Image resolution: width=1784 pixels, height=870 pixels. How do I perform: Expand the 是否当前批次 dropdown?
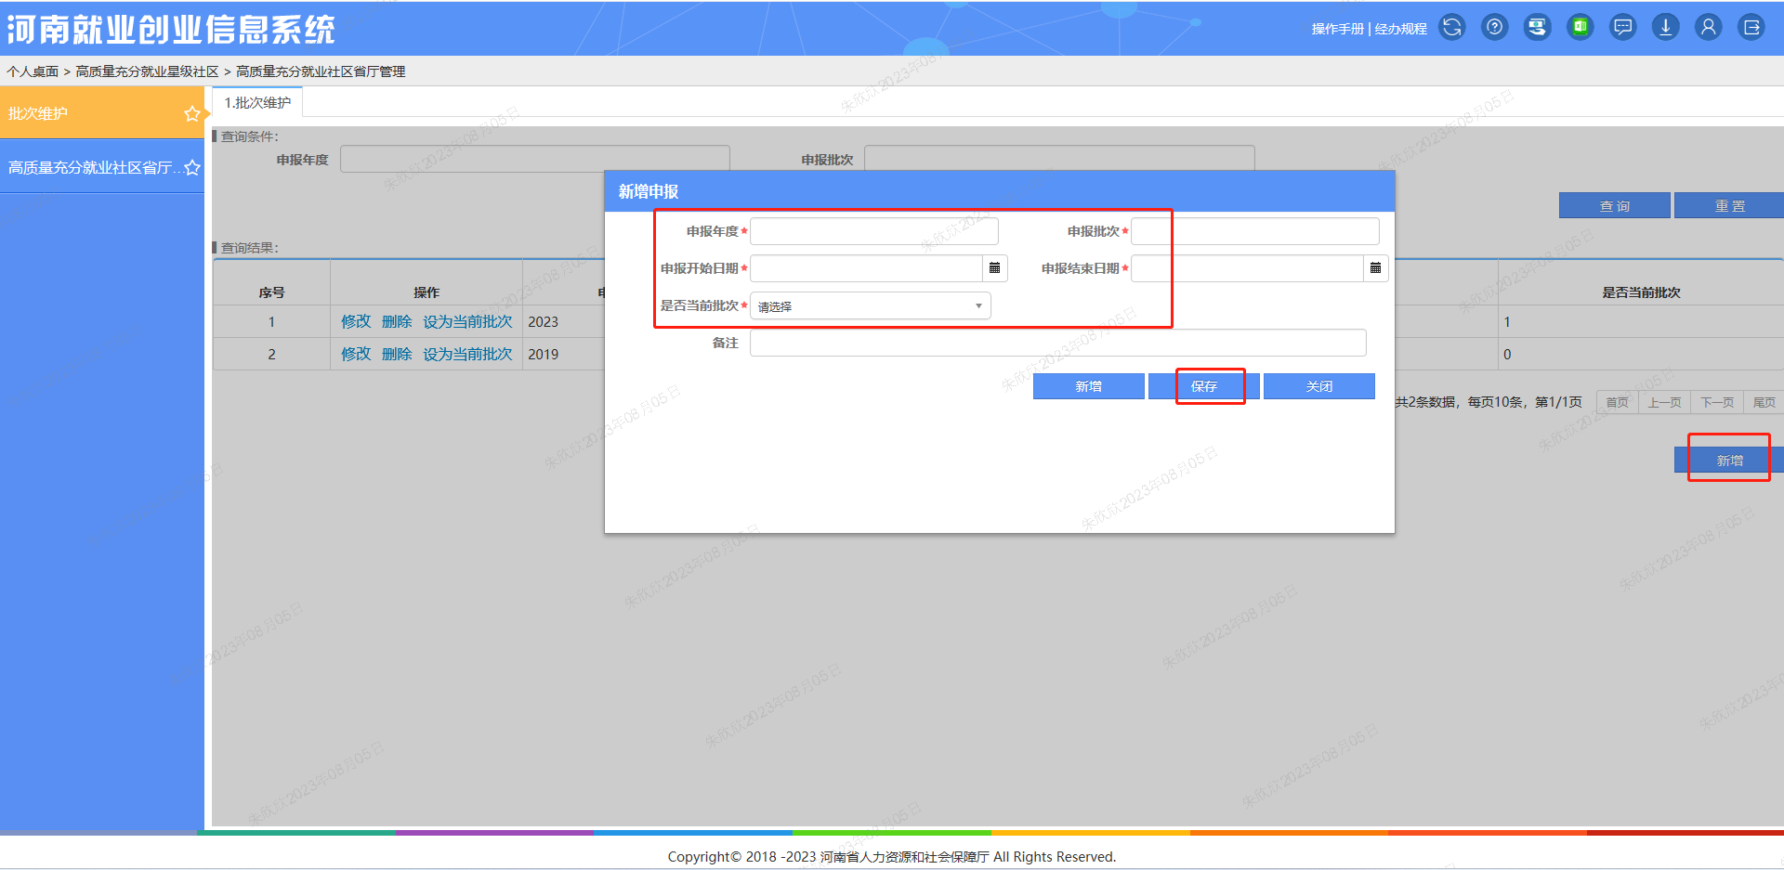click(x=870, y=306)
